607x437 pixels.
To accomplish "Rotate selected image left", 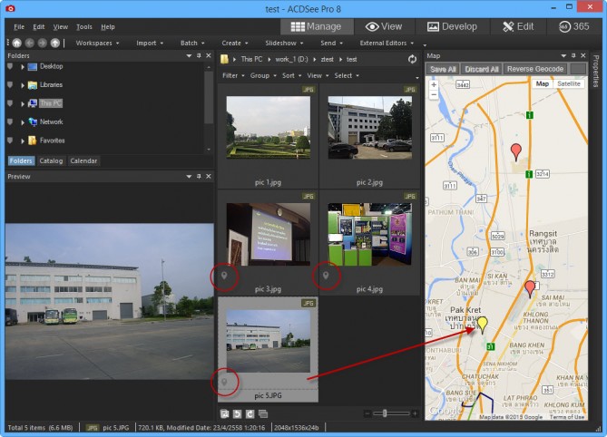I will click(238, 413).
